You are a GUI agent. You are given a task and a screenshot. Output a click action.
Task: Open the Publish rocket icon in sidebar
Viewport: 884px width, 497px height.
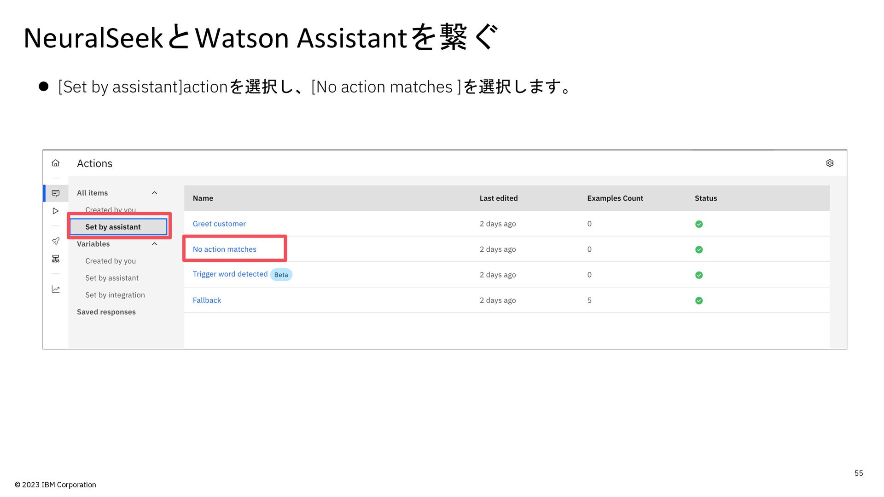click(x=56, y=241)
